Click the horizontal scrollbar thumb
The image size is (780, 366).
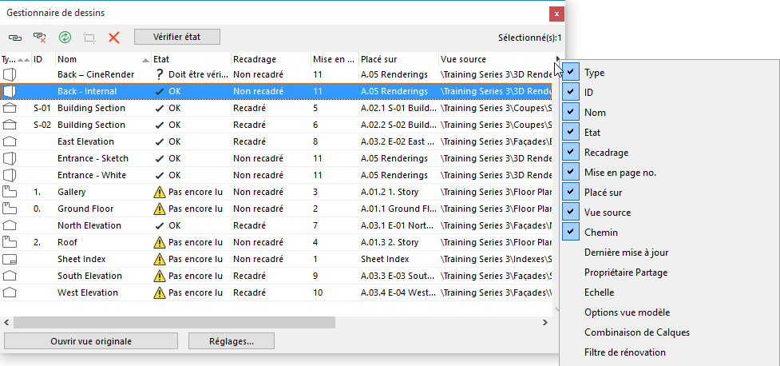pyautogui.click(x=175, y=323)
